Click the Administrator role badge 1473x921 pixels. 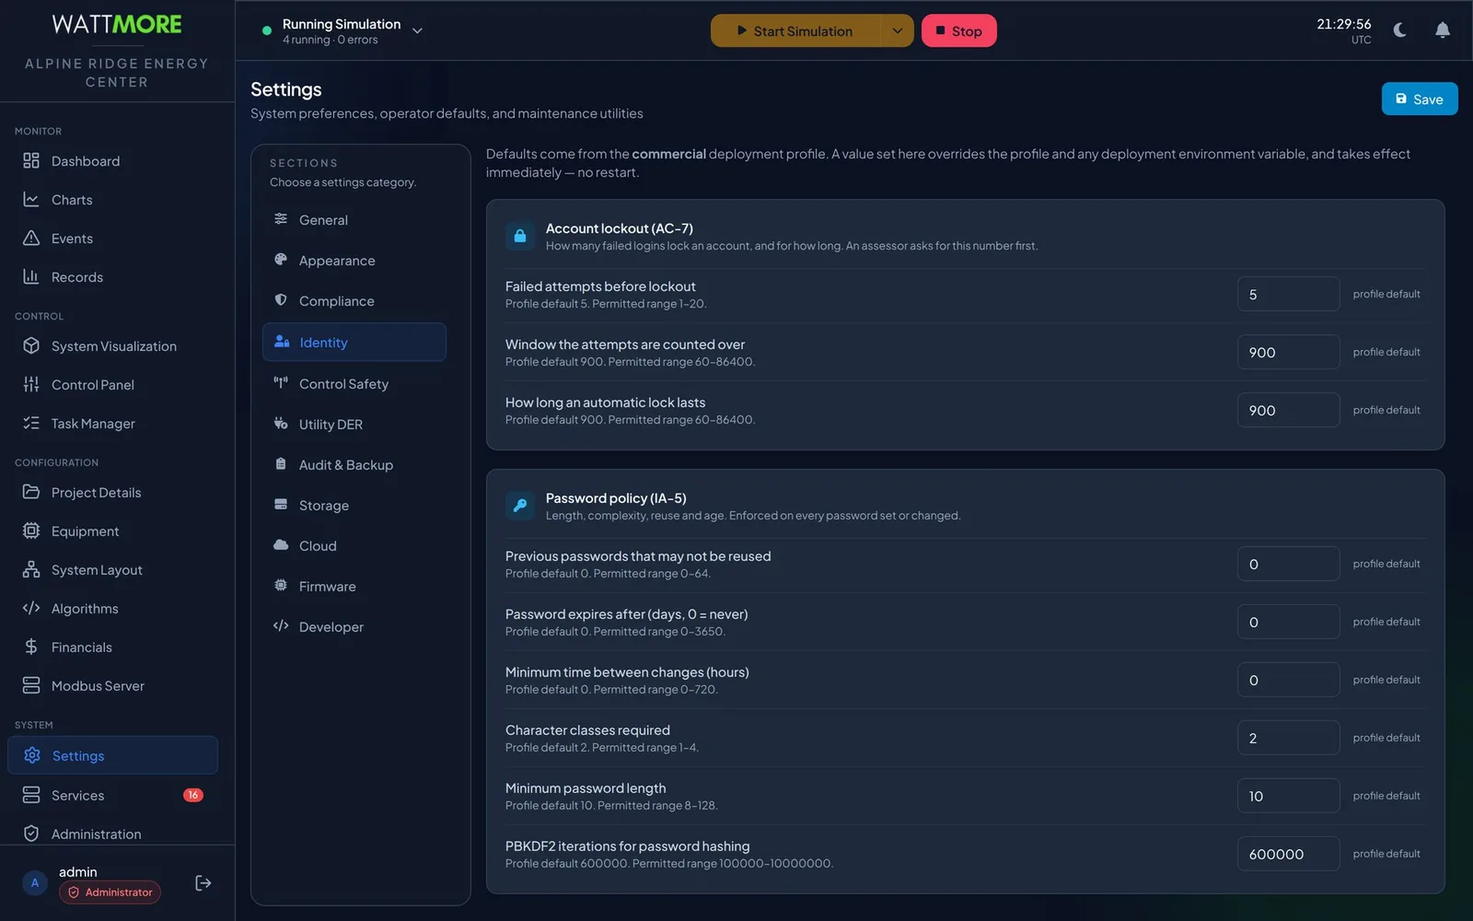tap(110, 892)
